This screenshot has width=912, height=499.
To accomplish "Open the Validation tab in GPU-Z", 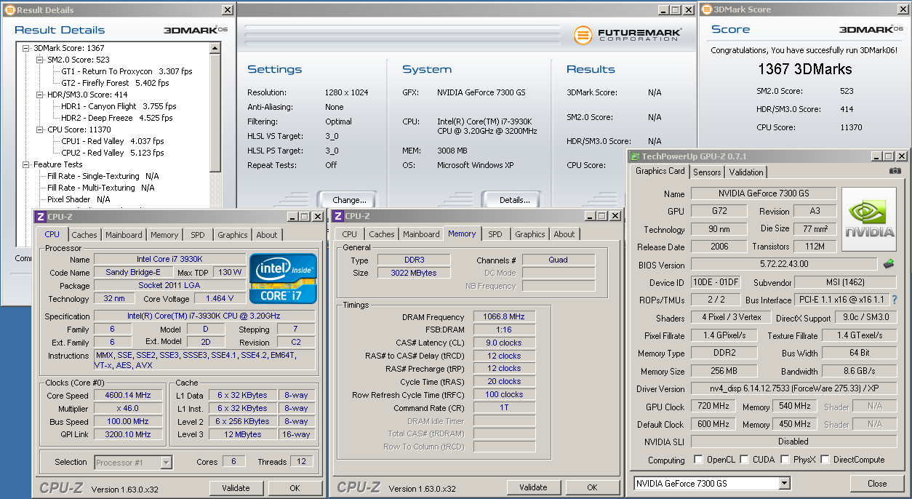I will 746,172.
